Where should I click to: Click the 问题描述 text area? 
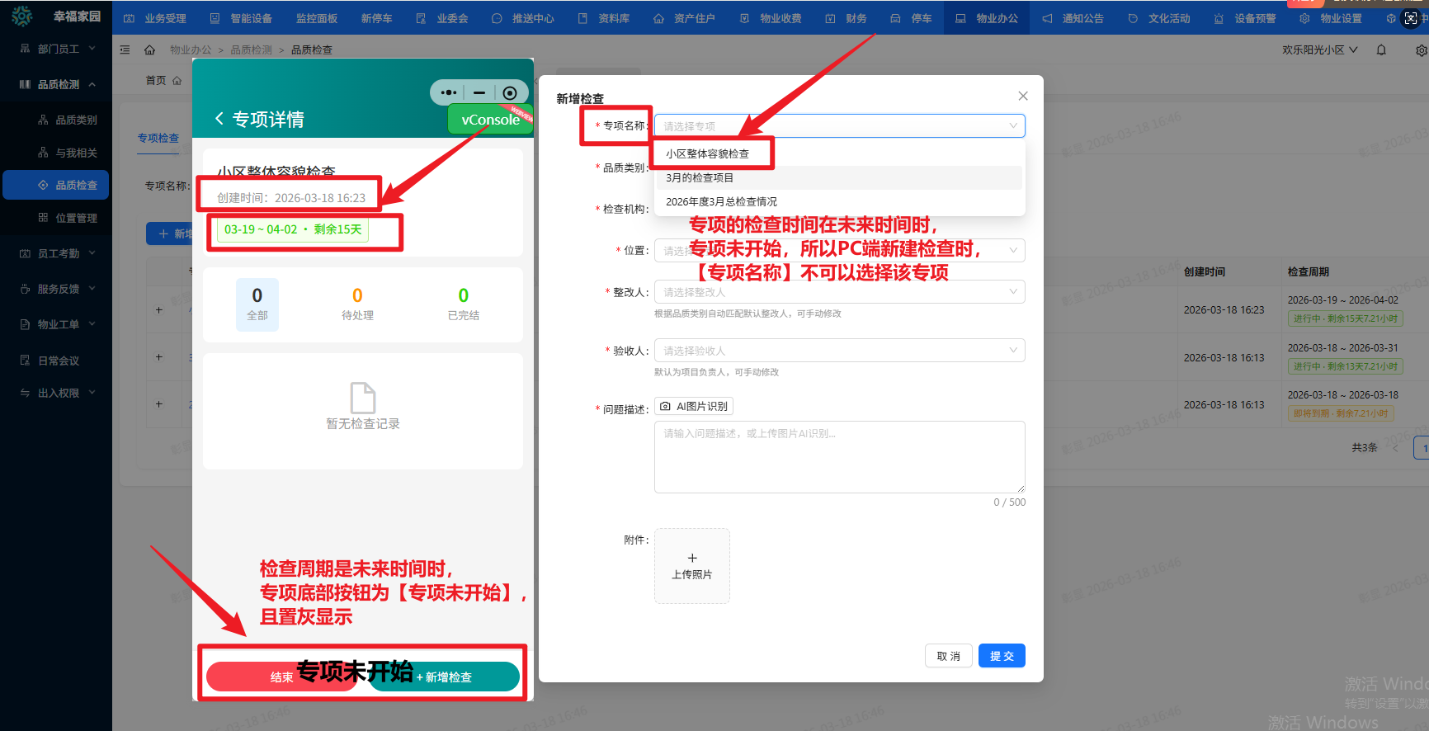pyautogui.click(x=840, y=457)
